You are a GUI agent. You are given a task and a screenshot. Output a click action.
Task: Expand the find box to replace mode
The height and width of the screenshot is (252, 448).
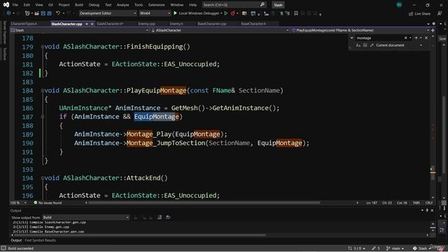(x=351, y=38)
